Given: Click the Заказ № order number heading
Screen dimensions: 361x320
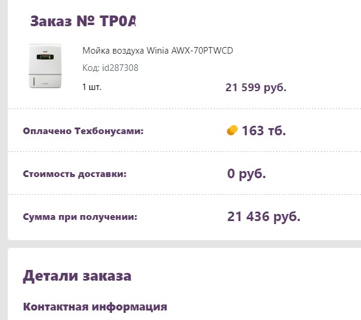Looking at the screenshot, I should 83,22.
